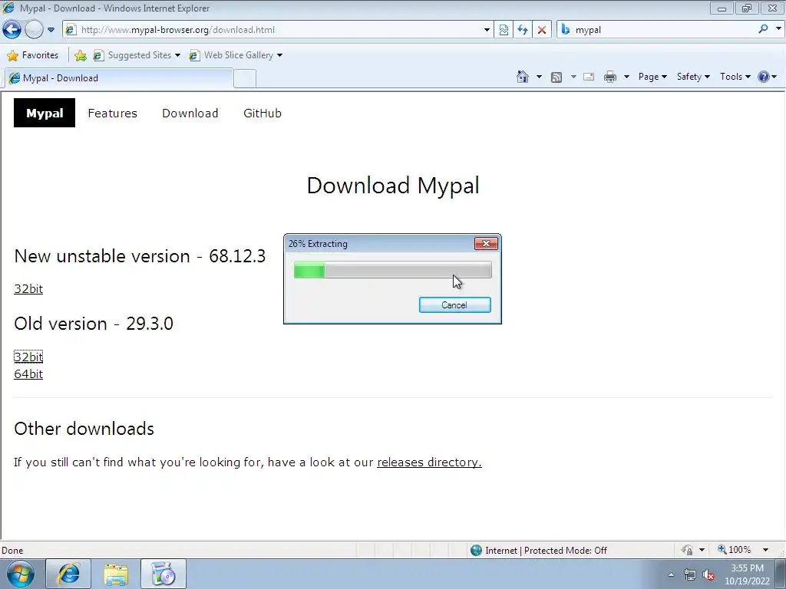Click the Print icon
The height and width of the screenshot is (589, 786).
pyautogui.click(x=610, y=77)
